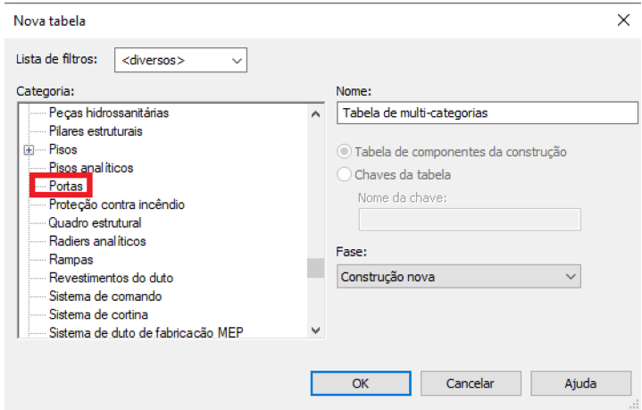This screenshot has height=410, width=642.
Task: Click the category list scroll down arrow
Action: point(316,331)
